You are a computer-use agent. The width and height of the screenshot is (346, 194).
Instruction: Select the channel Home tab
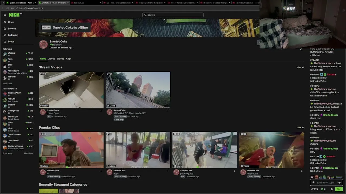[x=43, y=59]
